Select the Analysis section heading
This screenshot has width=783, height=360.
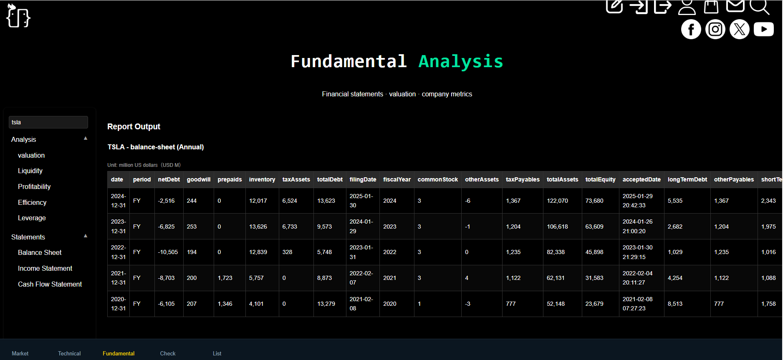coord(24,139)
